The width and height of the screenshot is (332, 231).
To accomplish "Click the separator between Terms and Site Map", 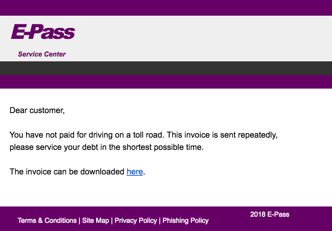I will pos(79,220).
